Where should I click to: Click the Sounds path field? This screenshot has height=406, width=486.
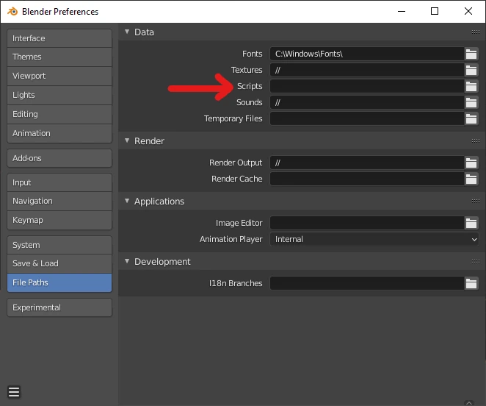[x=367, y=102]
